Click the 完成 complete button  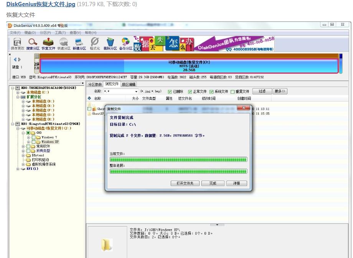(x=213, y=183)
